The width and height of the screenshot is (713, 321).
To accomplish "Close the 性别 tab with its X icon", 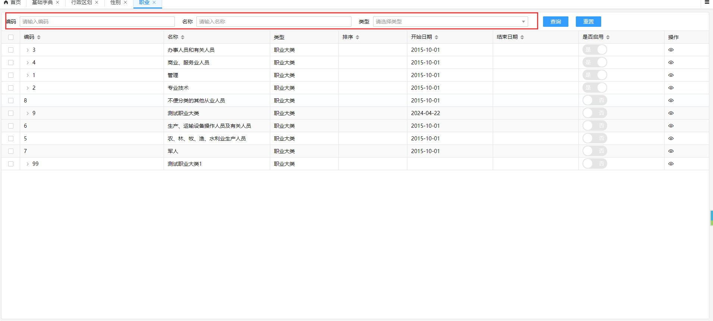I will pos(126,3).
